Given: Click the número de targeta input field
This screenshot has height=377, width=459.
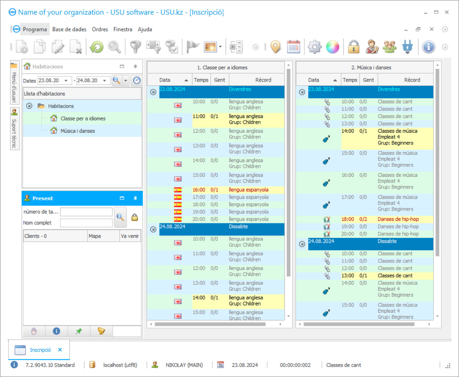Looking at the screenshot, I should pos(86,212).
